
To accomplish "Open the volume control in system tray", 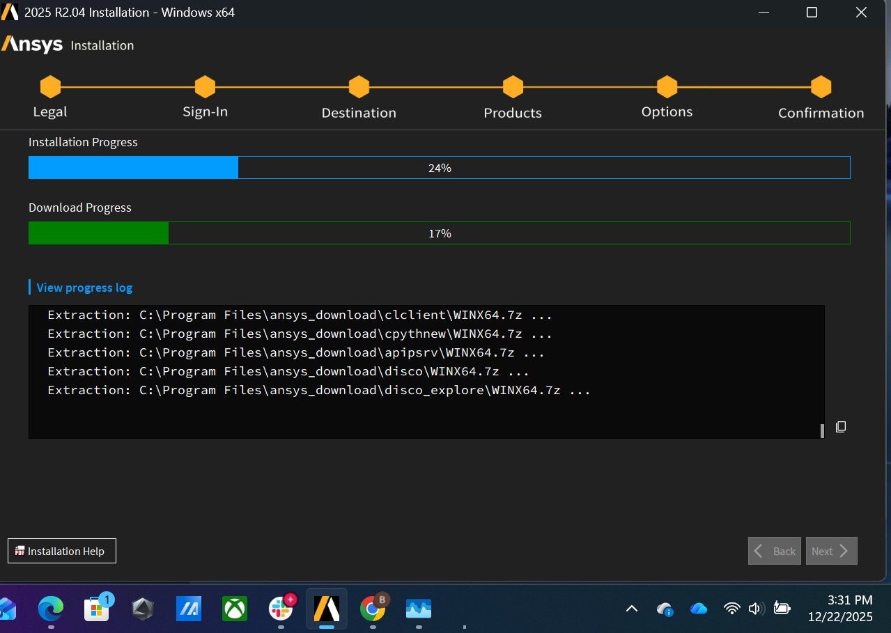I will tap(756, 609).
